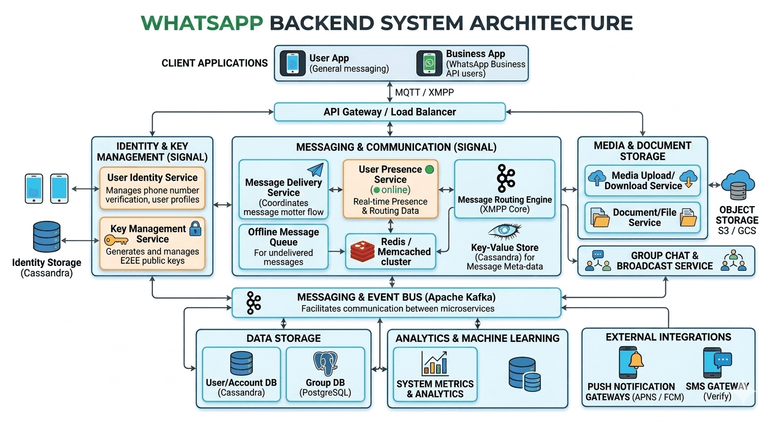Click the Group DB (PostgreSQL) label
The image size is (774, 422).
[x=325, y=388]
